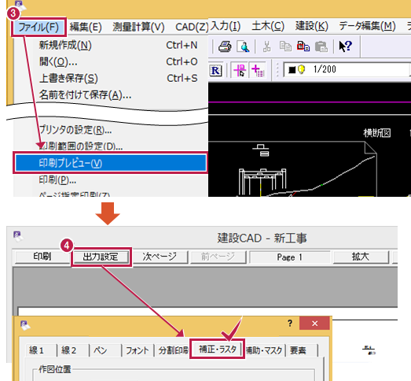This screenshot has height=381, width=411.
Task: Select the magenta cross with grid icon
Action: tap(258, 70)
